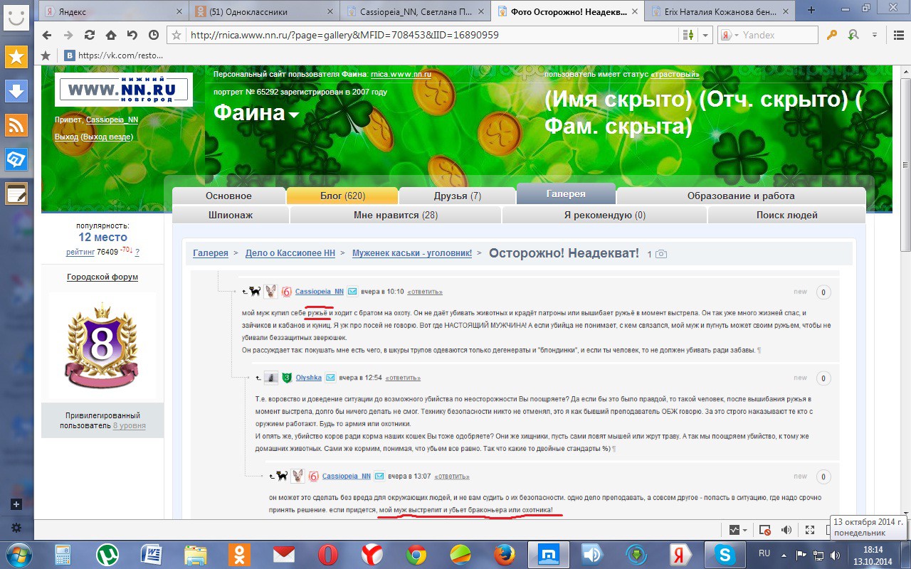
Task: Expand the Фаина name dropdown arrow
Action: pos(293,116)
